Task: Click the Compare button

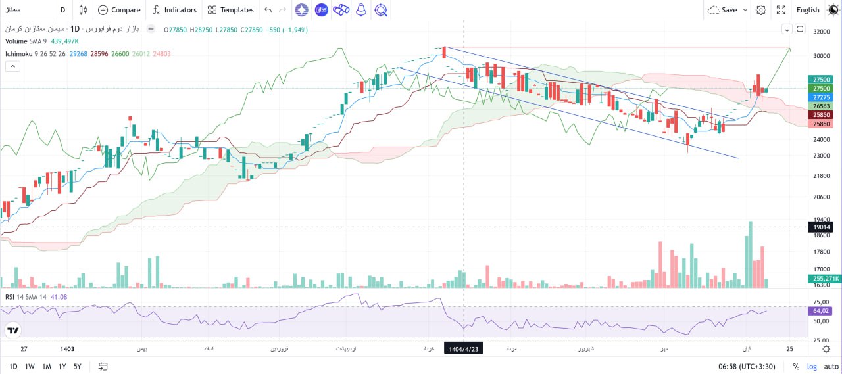Action: (120, 10)
